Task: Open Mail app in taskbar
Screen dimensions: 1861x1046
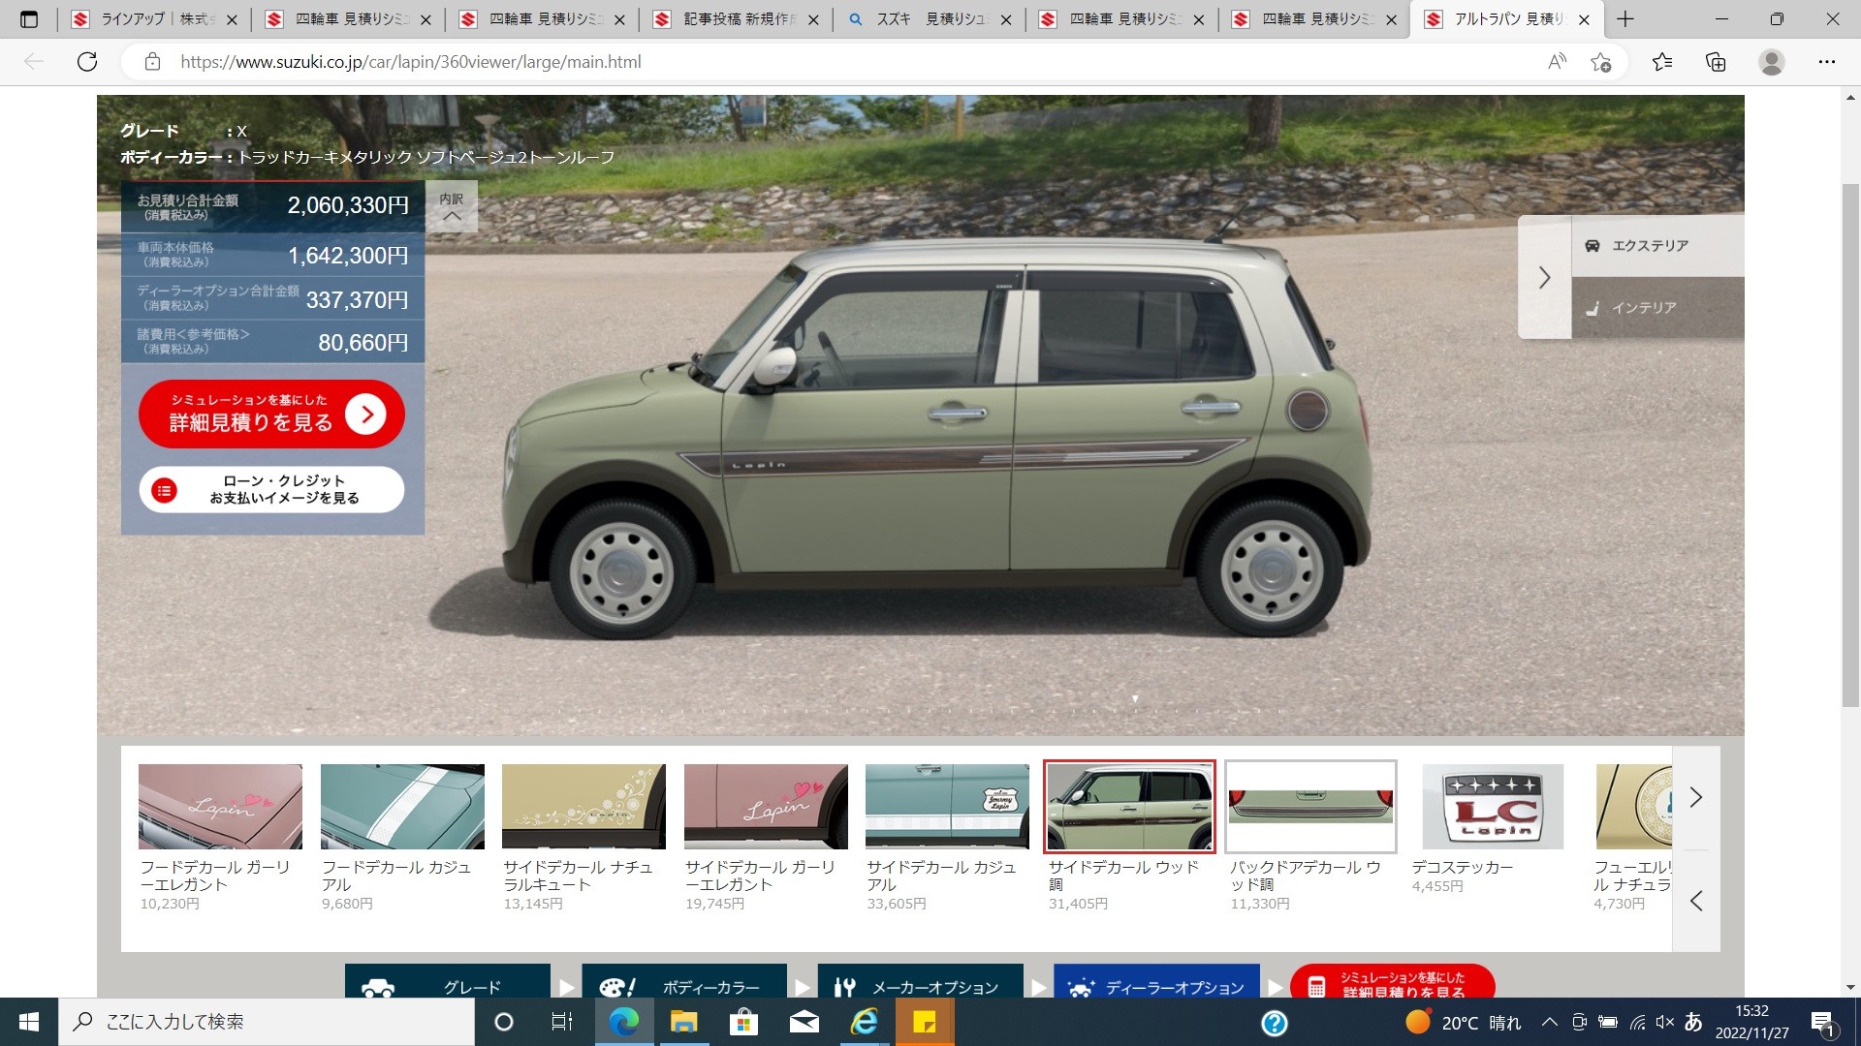Action: 804,1022
